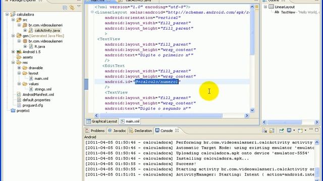
Task: Open the Open Console dropdown arrow
Action: [x=305, y=131]
